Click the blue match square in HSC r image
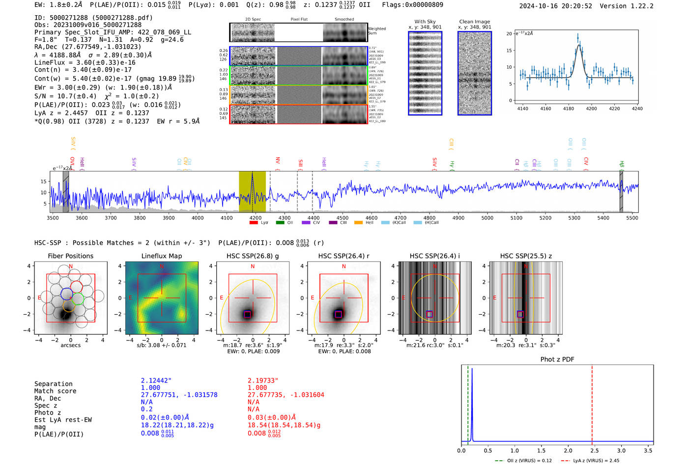This screenshot has width=688, height=468. pos(338,314)
